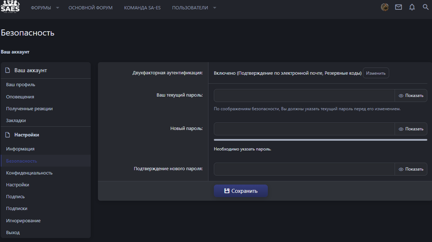Click the new password strength bar
Viewport: 432px width, 242px height.
[320, 140]
